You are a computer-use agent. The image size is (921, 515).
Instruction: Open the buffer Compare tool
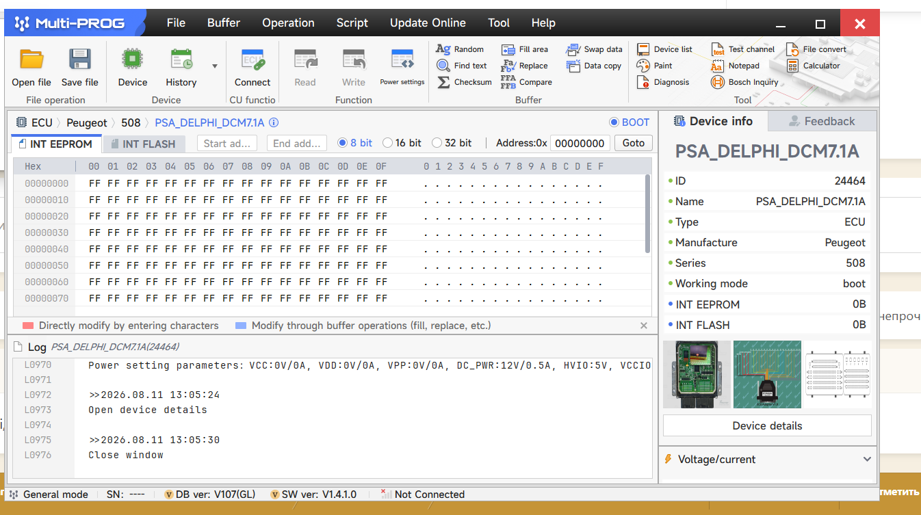tap(527, 82)
